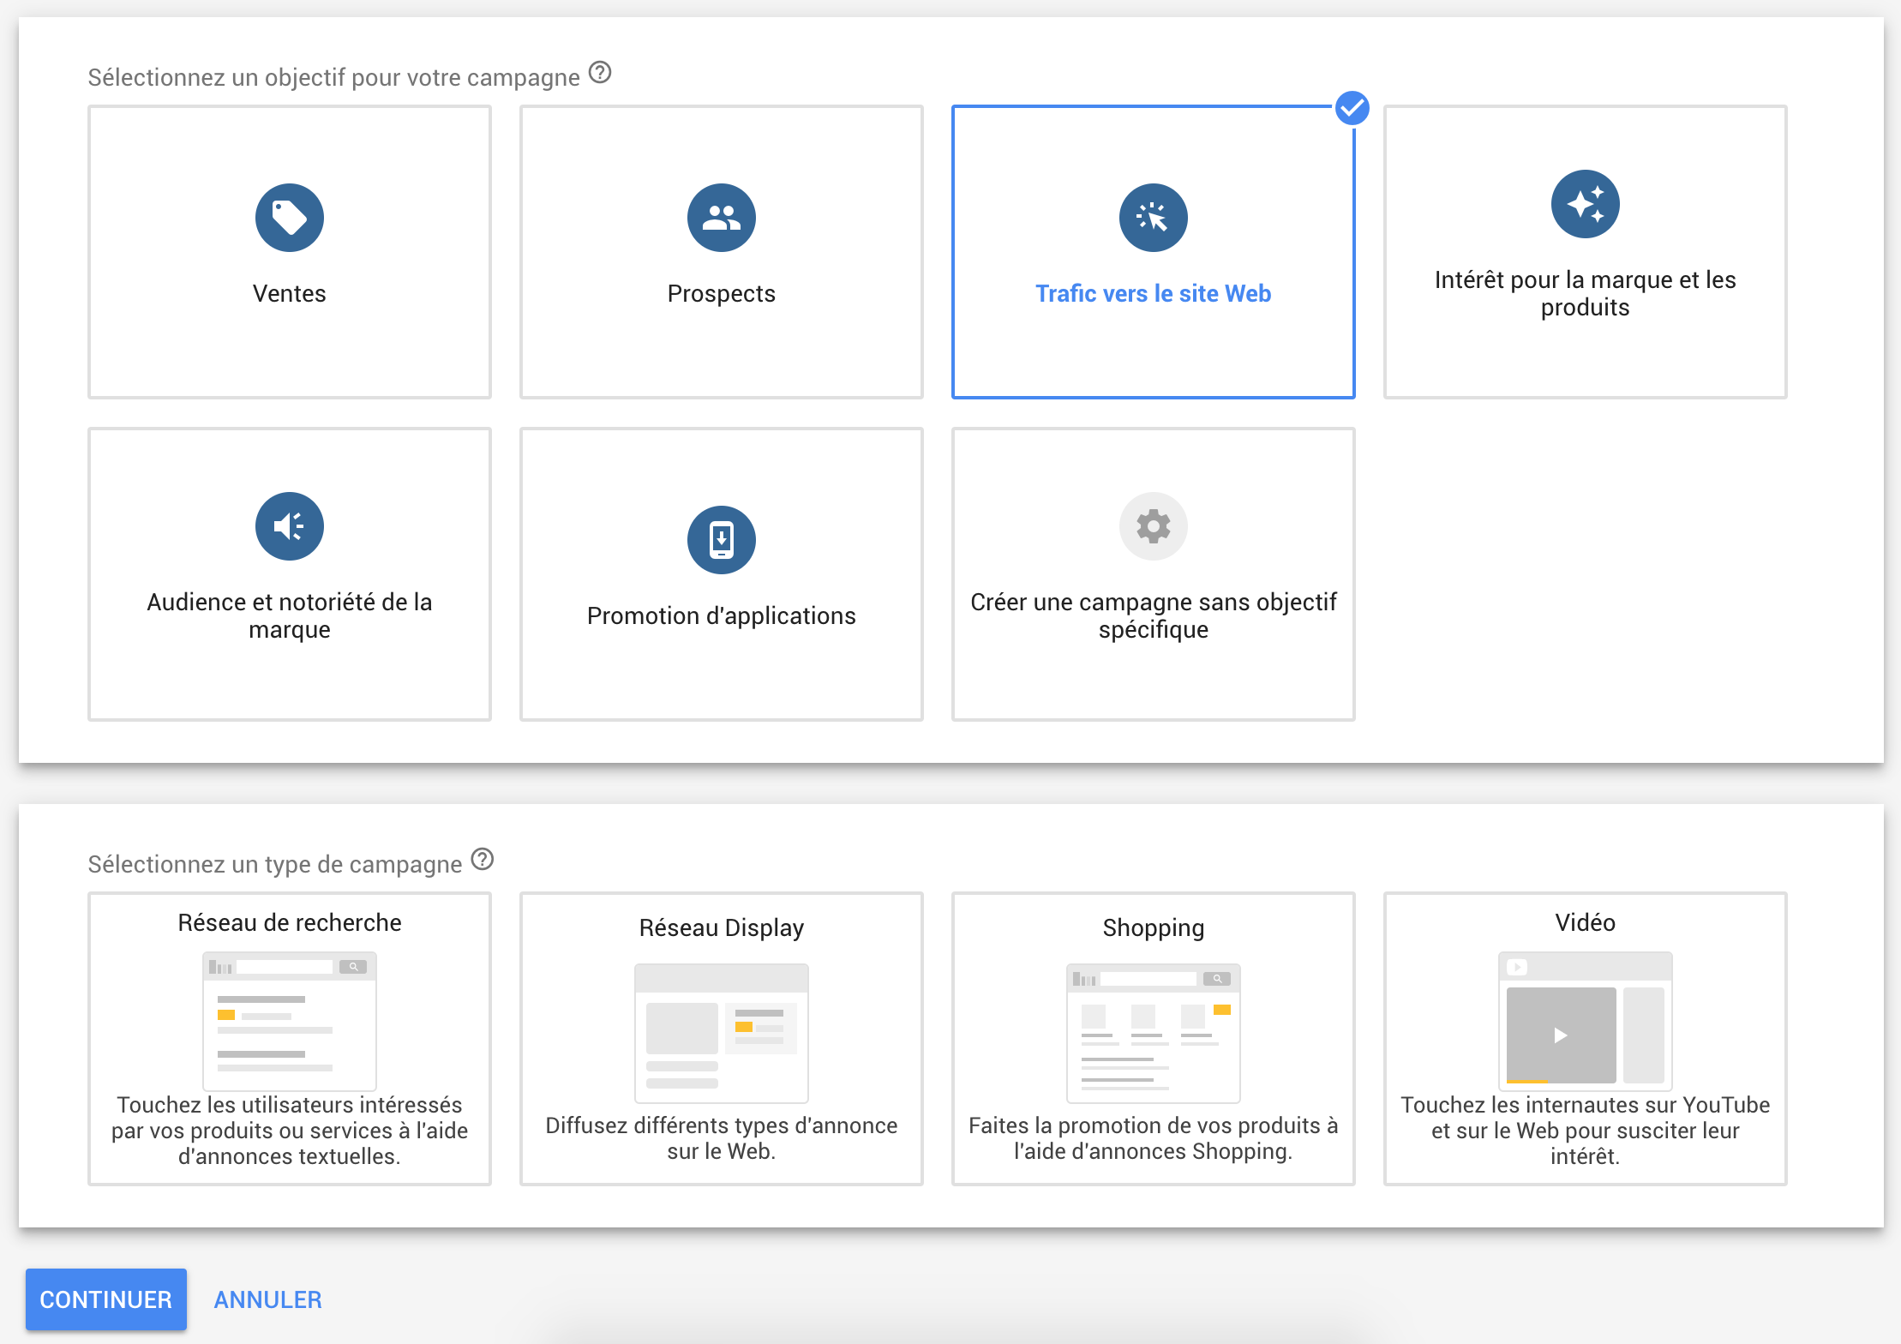Uncheck the blue selected checkmark badge
The width and height of the screenshot is (1901, 1344).
click(x=1352, y=108)
